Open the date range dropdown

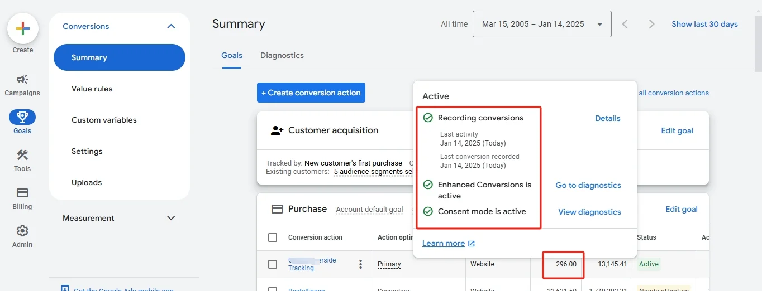542,24
